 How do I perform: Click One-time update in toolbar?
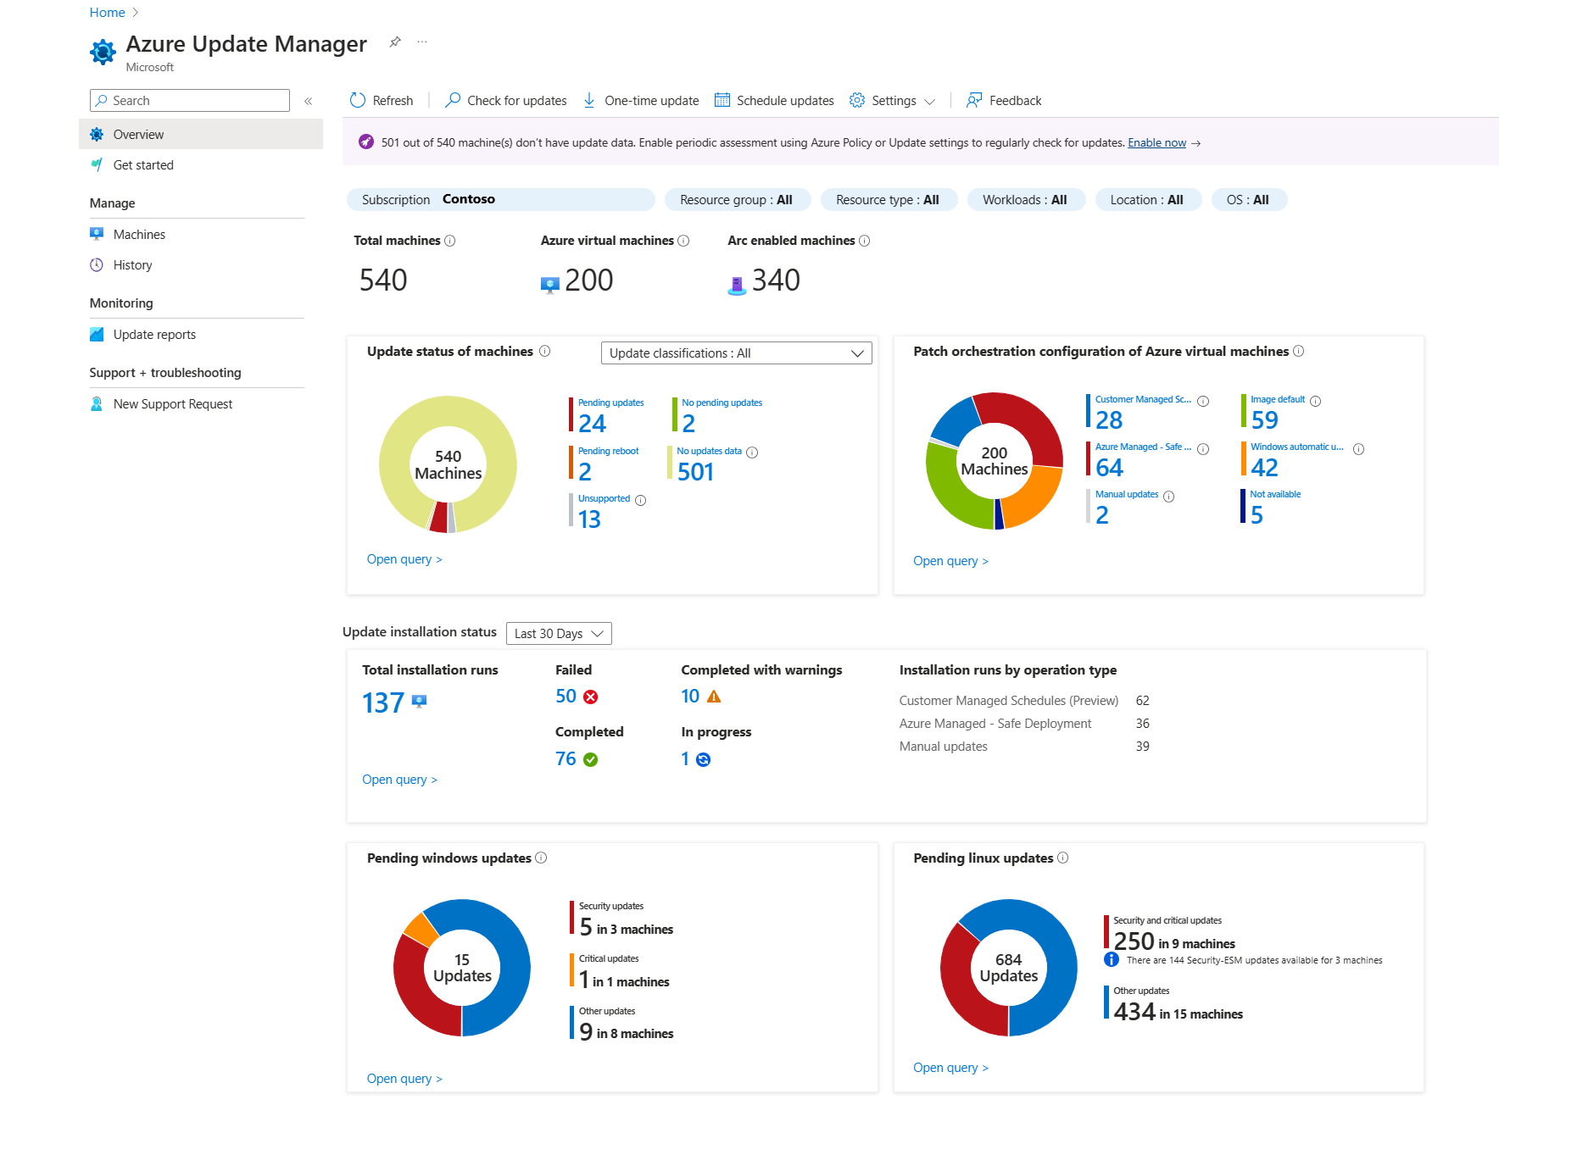pos(641,100)
